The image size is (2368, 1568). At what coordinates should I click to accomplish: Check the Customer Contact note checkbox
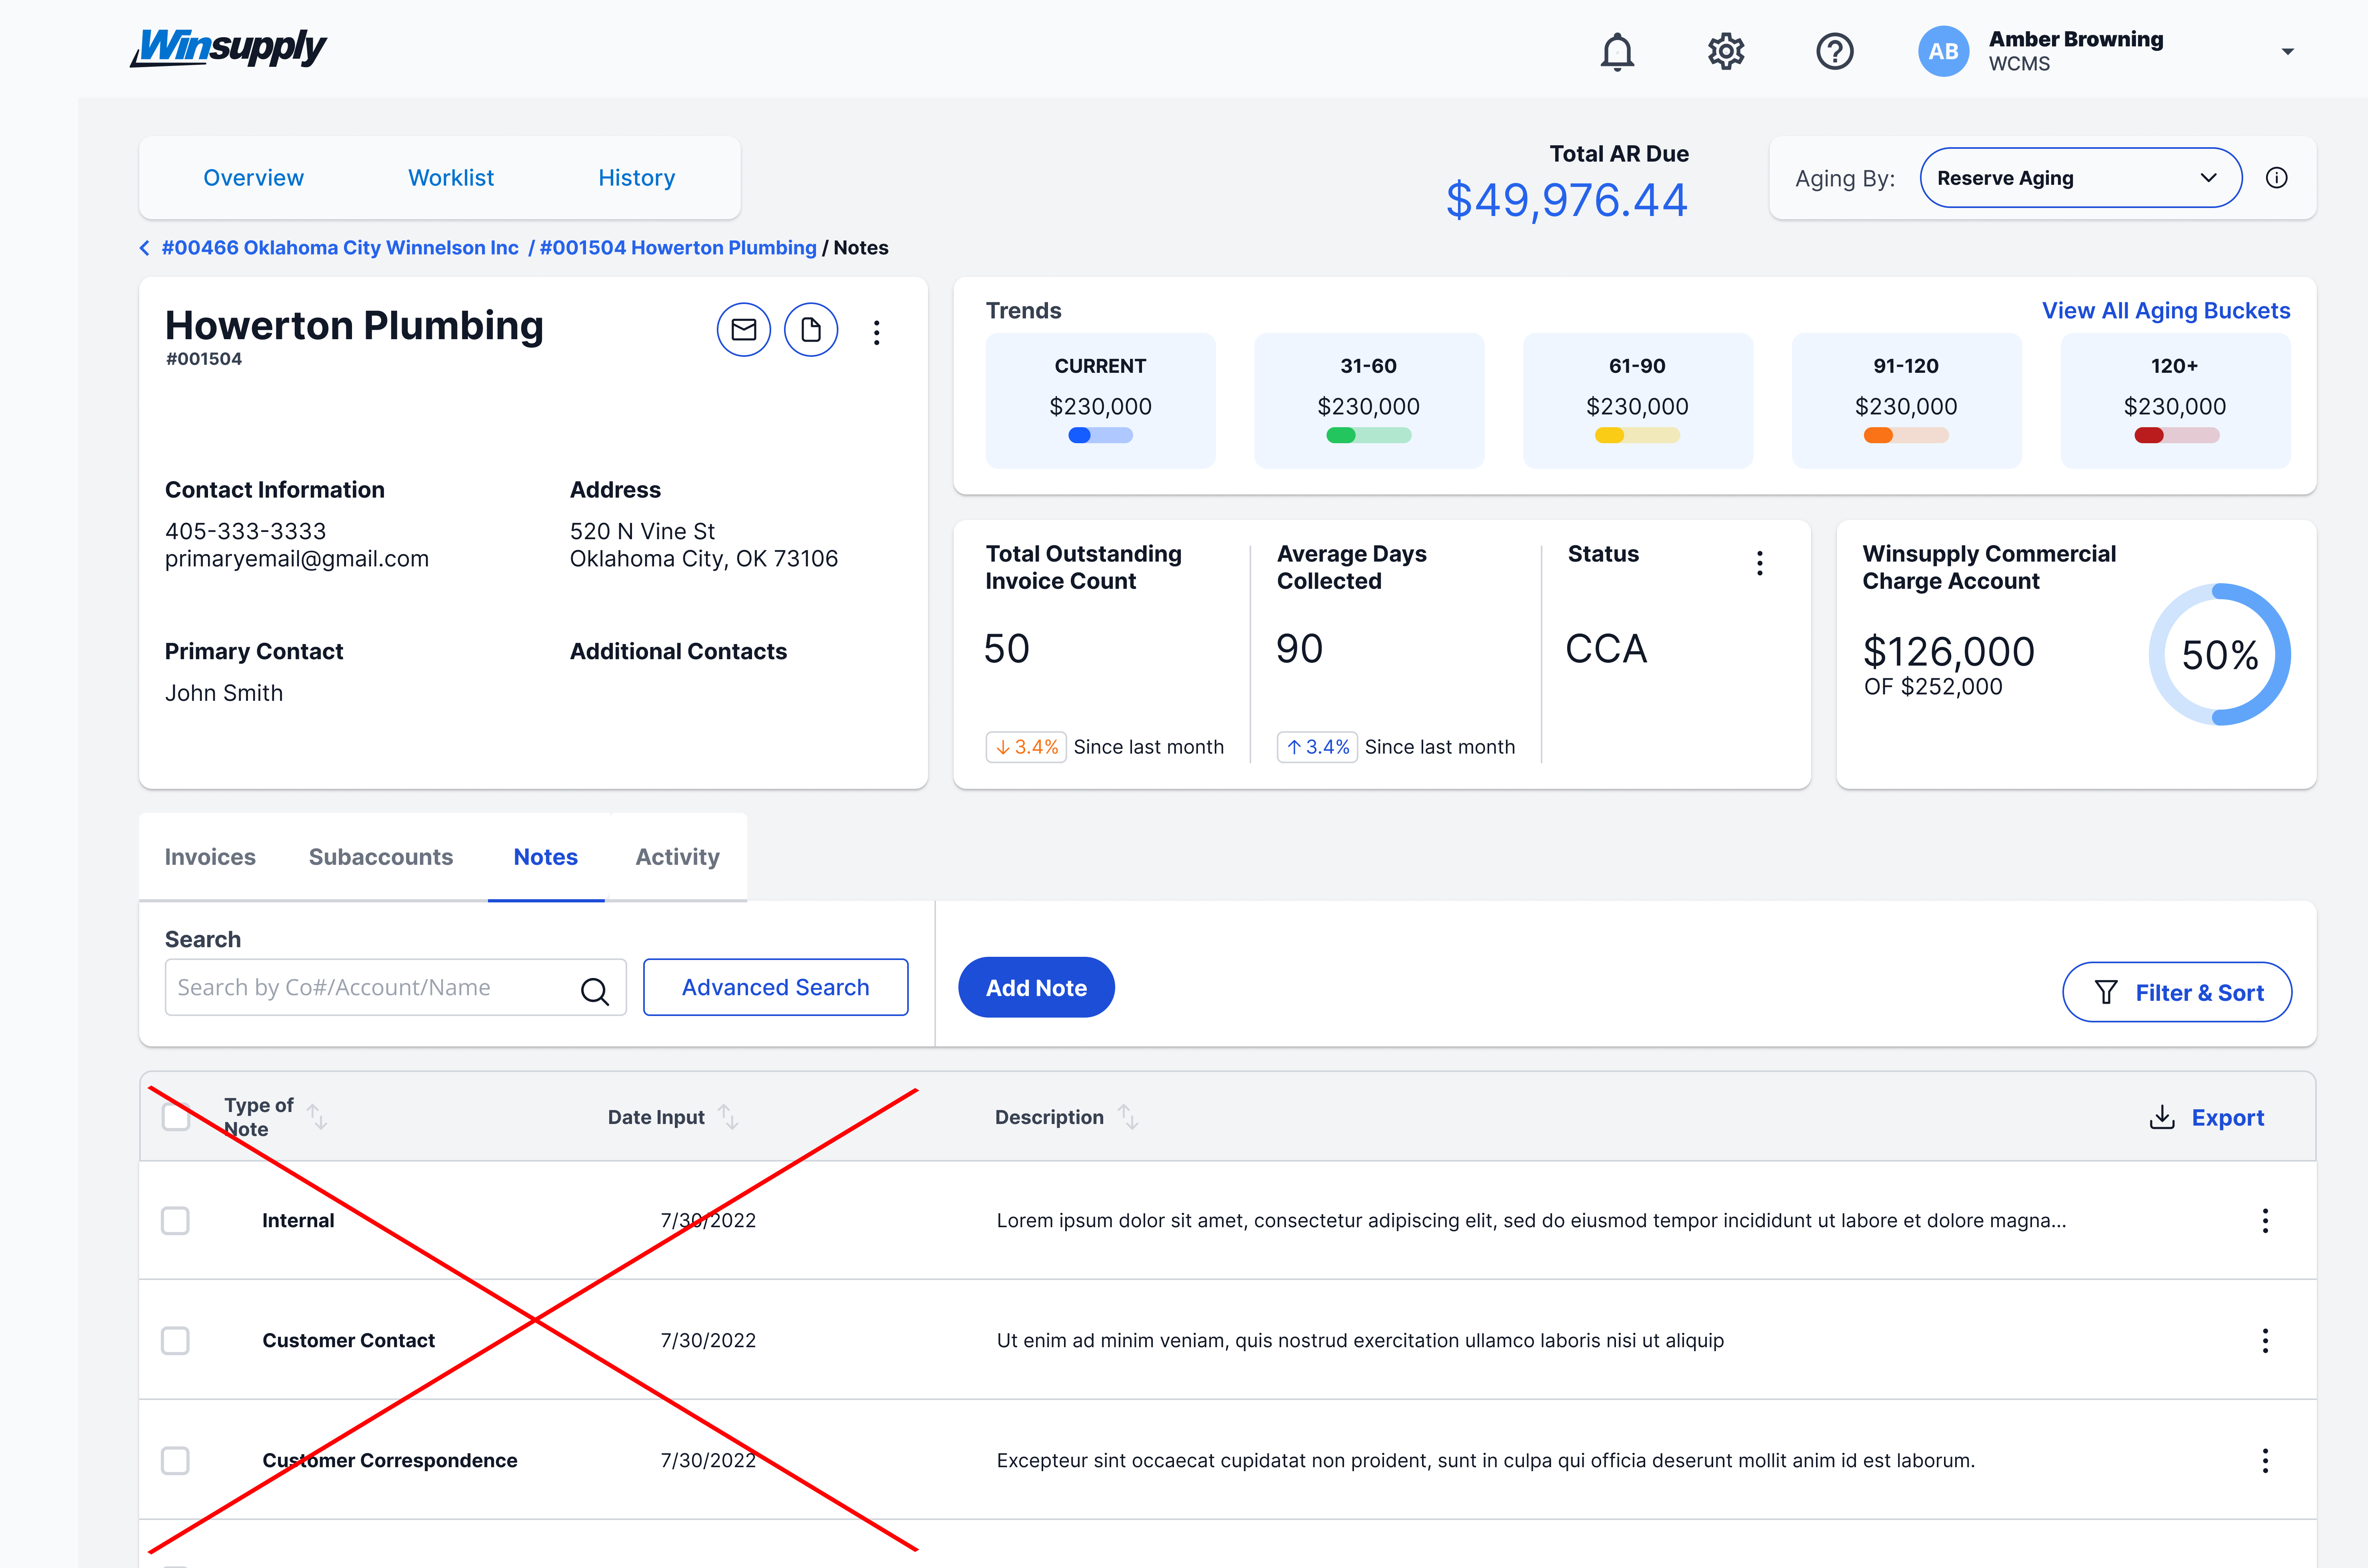coord(175,1340)
